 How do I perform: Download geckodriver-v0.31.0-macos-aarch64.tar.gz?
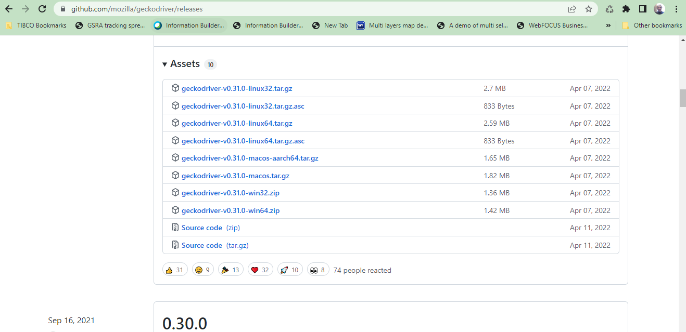pyautogui.click(x=250, y=158)
